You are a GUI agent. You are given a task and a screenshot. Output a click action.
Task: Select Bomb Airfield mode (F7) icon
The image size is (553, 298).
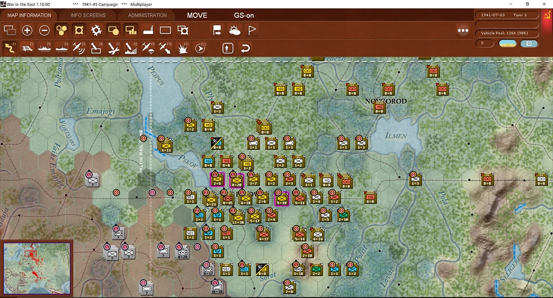coord(113,48)
